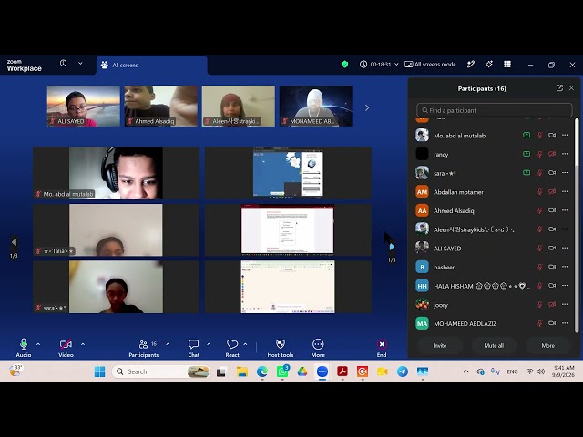Open meeting info icon near Workplace logo
Image resolution: width=583 pixels, height=437 pixels.
pyautogui.click(x=63, y=63)
